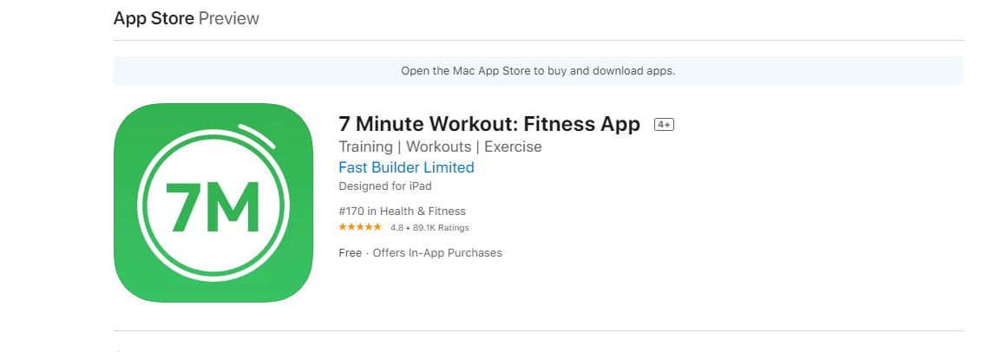Click the 89.1K Ratings count
This screenshot has width=990, height=352.
click(x=441, y=228)
